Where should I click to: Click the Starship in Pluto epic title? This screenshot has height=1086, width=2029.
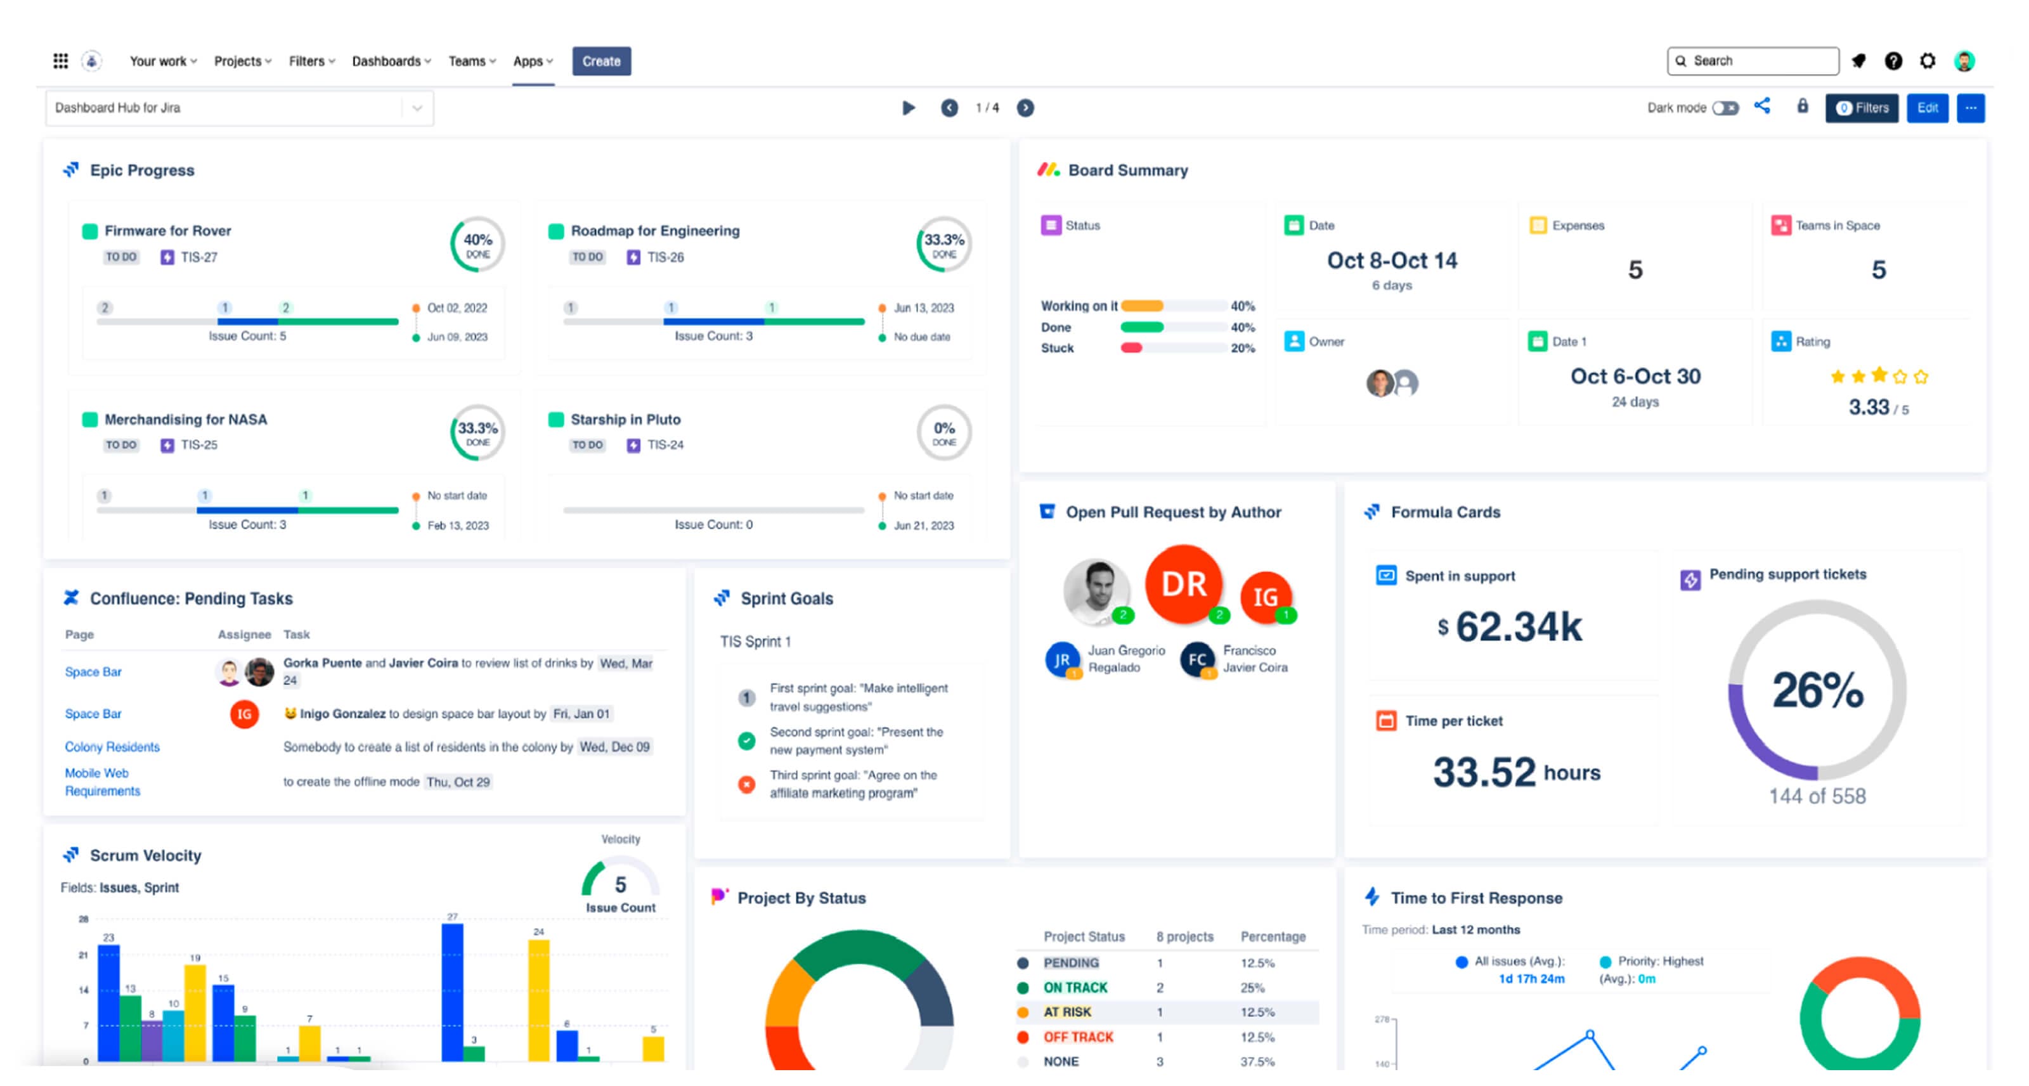click(x=625, y=419)
